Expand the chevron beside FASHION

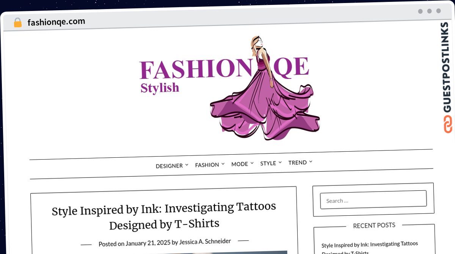[223, 164]
